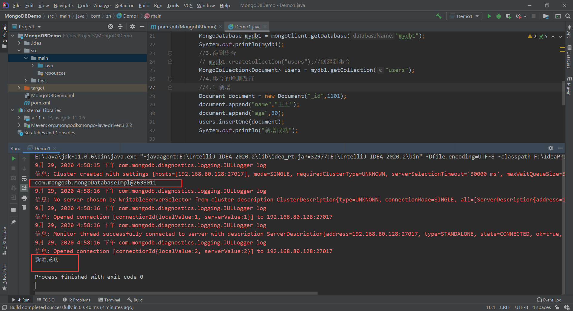Hide the Run tool window
This screenshot has width=573, height=311.
click(560, 148)
